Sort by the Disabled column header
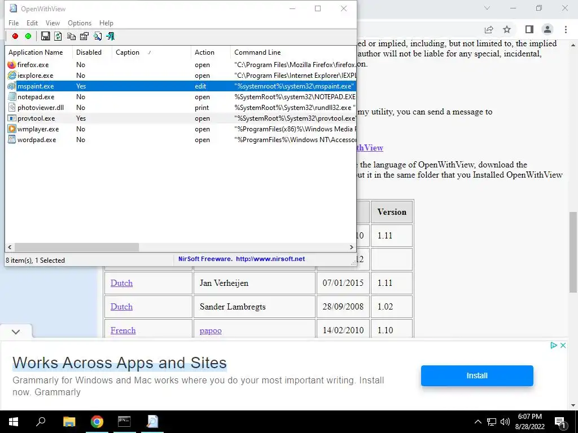 [92, 52]
